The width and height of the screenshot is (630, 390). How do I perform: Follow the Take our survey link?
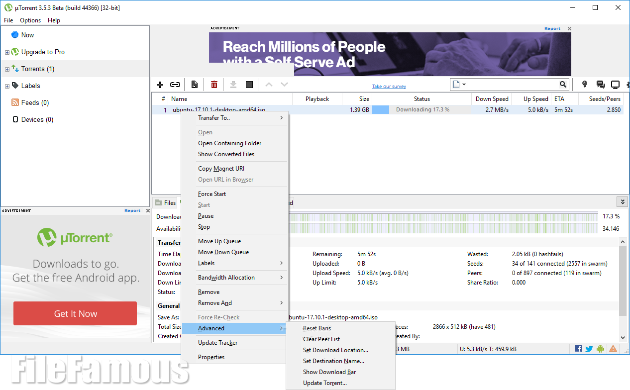click(389, 87)
